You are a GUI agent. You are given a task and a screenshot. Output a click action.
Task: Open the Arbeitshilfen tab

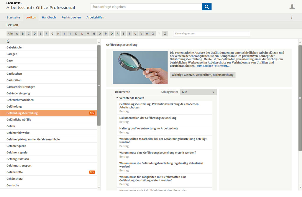pyautogui.click(x=95, y=17)
